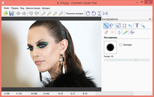Click the application icon in title bar

(3, 3)
